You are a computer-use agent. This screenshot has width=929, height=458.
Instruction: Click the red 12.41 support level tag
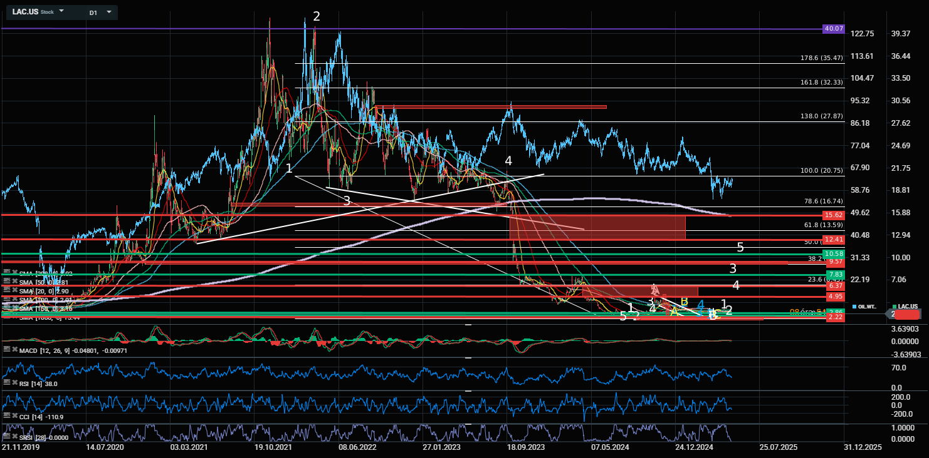click(x=834, y=239)
